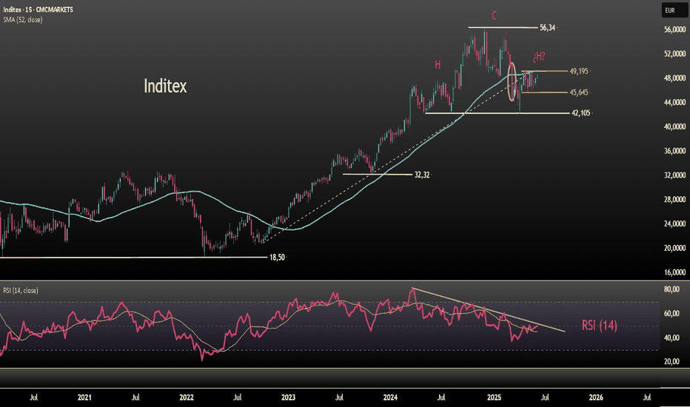Click the 2025 label on time axis
Screen dimensions: 690x407
[494, 397]
